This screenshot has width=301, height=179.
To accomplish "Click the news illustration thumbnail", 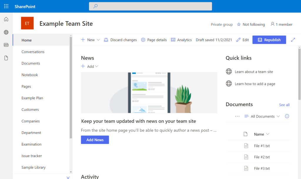I will click(x=149, y=93).
